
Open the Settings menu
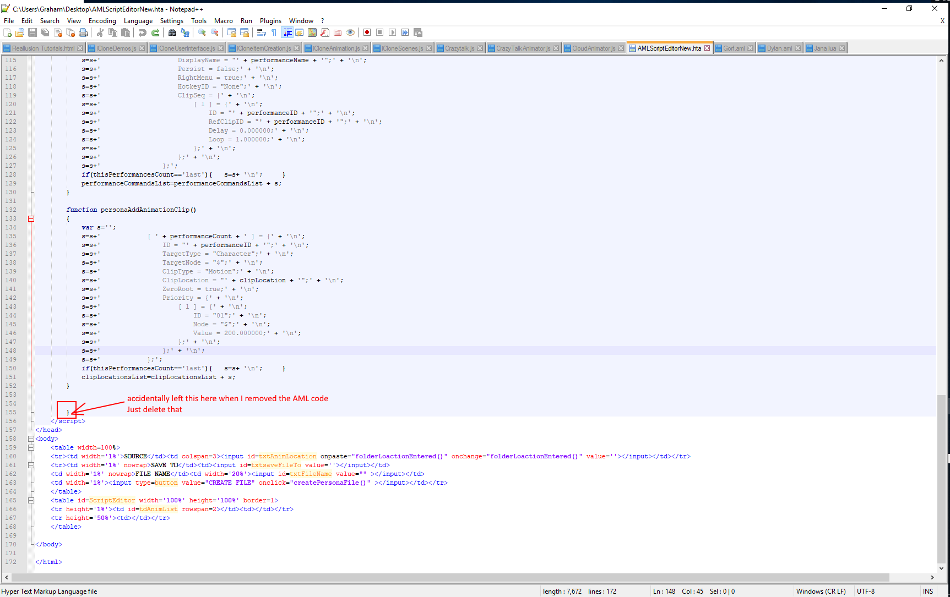(172, 21)
